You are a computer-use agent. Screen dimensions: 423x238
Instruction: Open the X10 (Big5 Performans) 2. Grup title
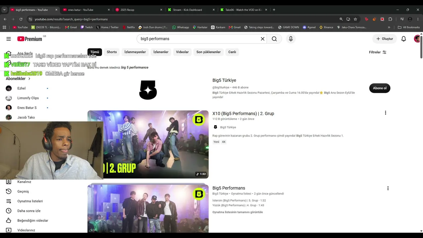point(243,113)
